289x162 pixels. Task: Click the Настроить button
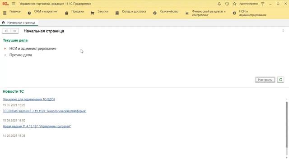[265, 80]
